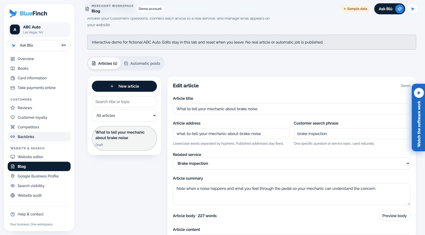
Task: Click the calendar icon on Automatic posts tab
Action: tap(126, 63)
